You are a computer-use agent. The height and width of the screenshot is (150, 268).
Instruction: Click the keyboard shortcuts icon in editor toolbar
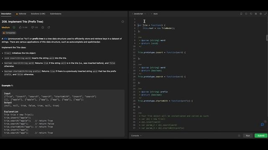click(256, 14)
